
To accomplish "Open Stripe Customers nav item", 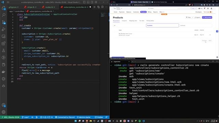I will tap(136, 12).
